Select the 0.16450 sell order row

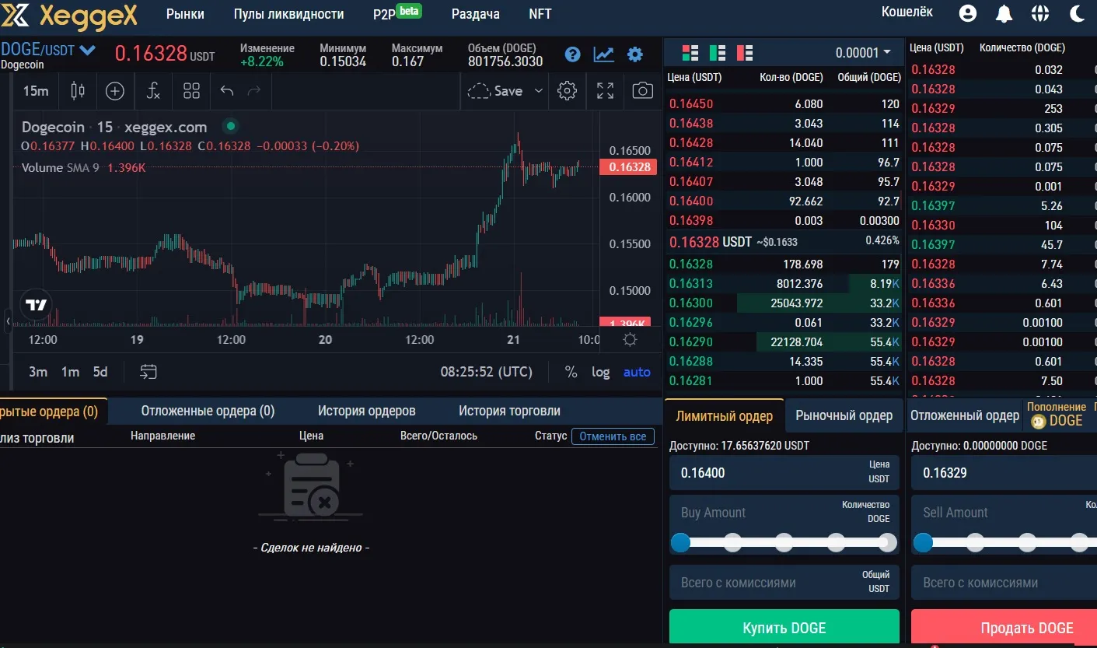(x=784, y=103)
